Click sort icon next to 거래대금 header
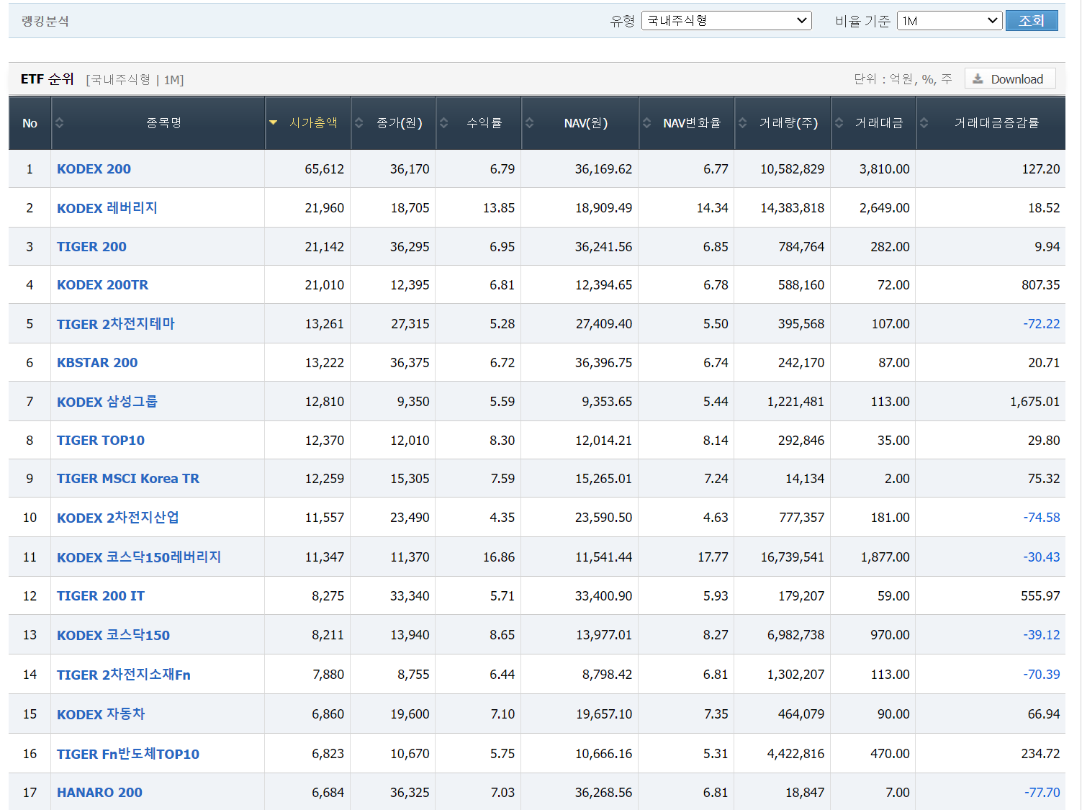Image resolution: width=1082 pixels, height=810 pixels. click(839, 123)
